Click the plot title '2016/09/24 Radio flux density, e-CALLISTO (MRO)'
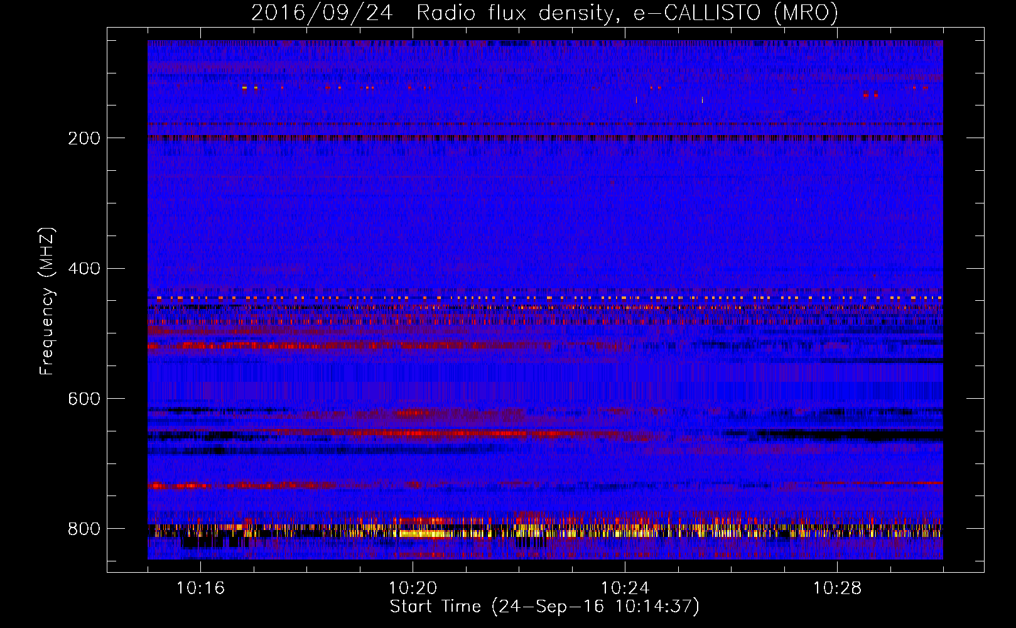 click(x=544, y=13)
